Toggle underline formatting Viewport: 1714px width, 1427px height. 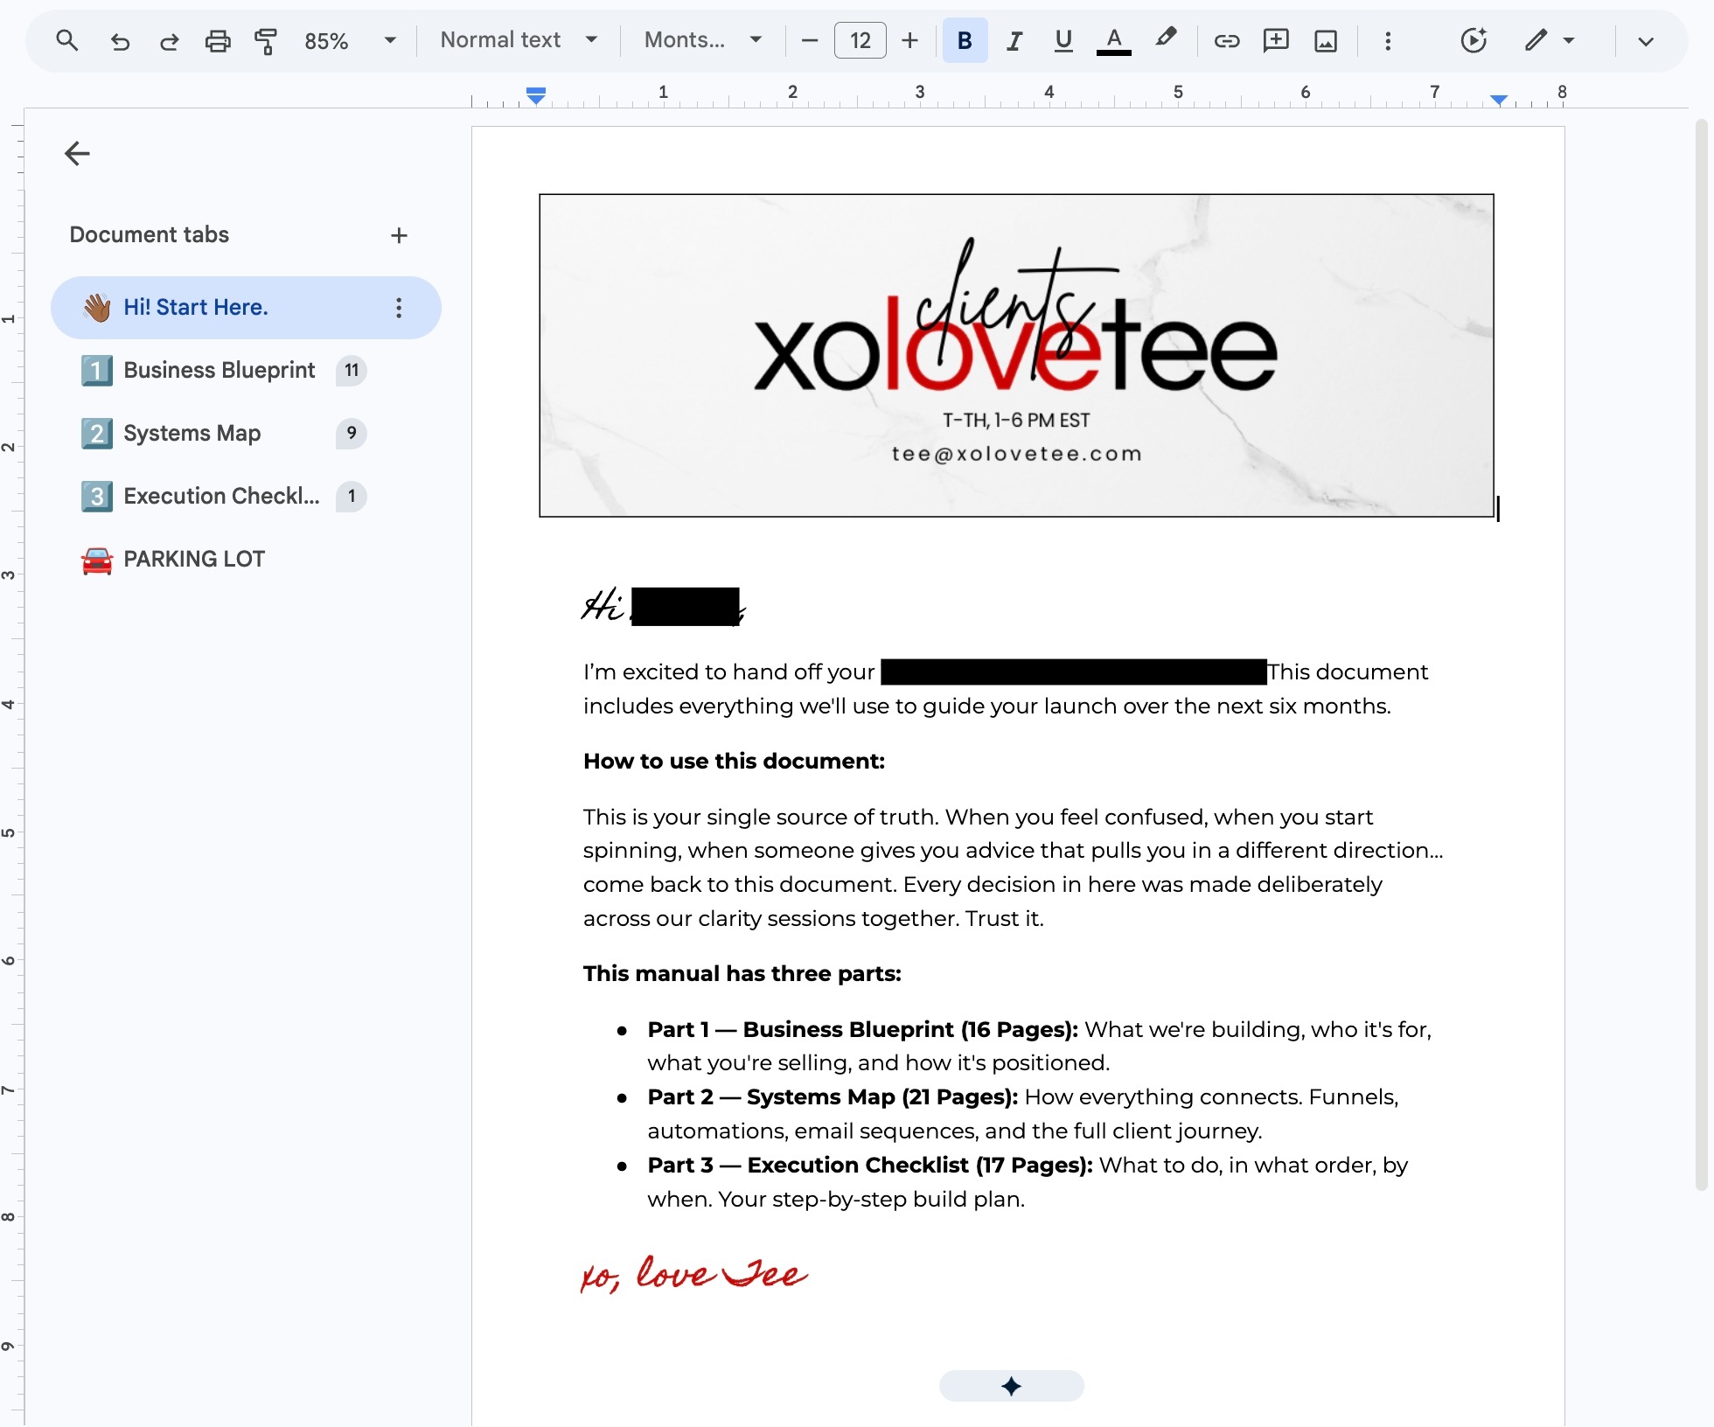pos(1063,40)
